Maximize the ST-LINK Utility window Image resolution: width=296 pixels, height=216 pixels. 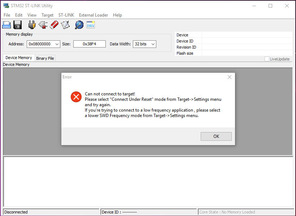(x=270, y=6)
